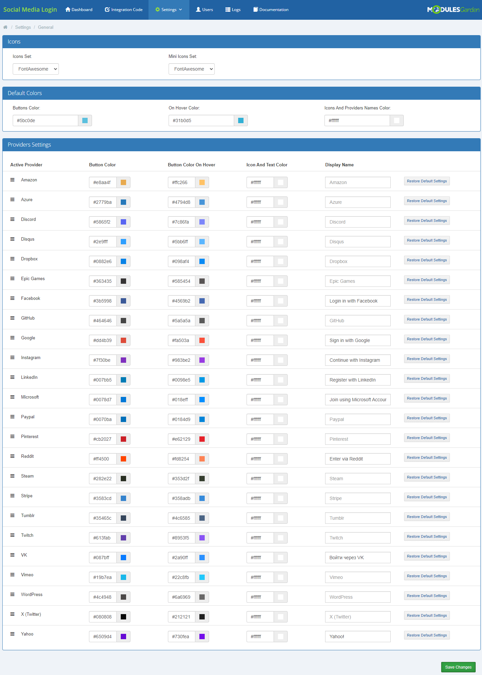
Task: Click the reorder handle next to Google
Action: pyautogui.click(x=12, y=338)
